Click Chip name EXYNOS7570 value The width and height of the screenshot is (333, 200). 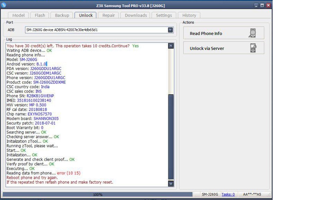coord(40,114)
